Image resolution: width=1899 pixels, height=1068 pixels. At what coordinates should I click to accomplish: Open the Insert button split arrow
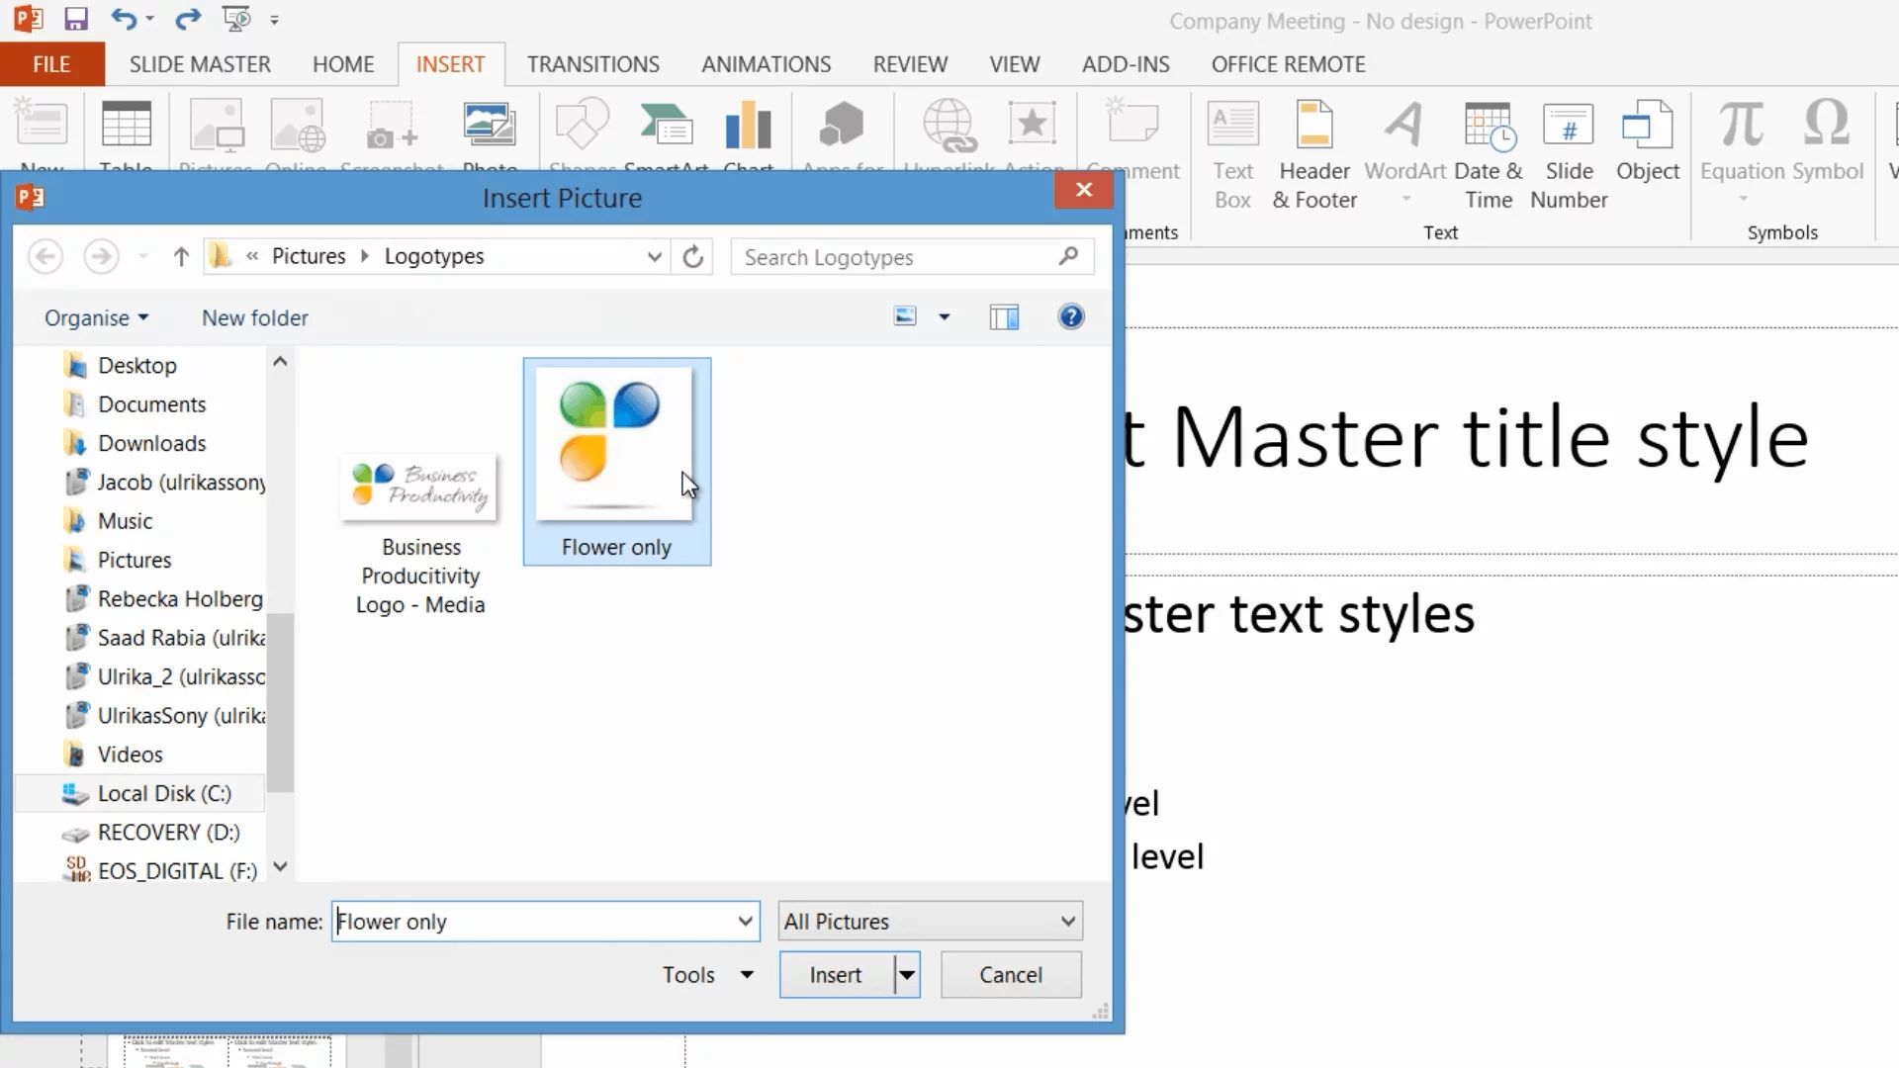[907, 975]
